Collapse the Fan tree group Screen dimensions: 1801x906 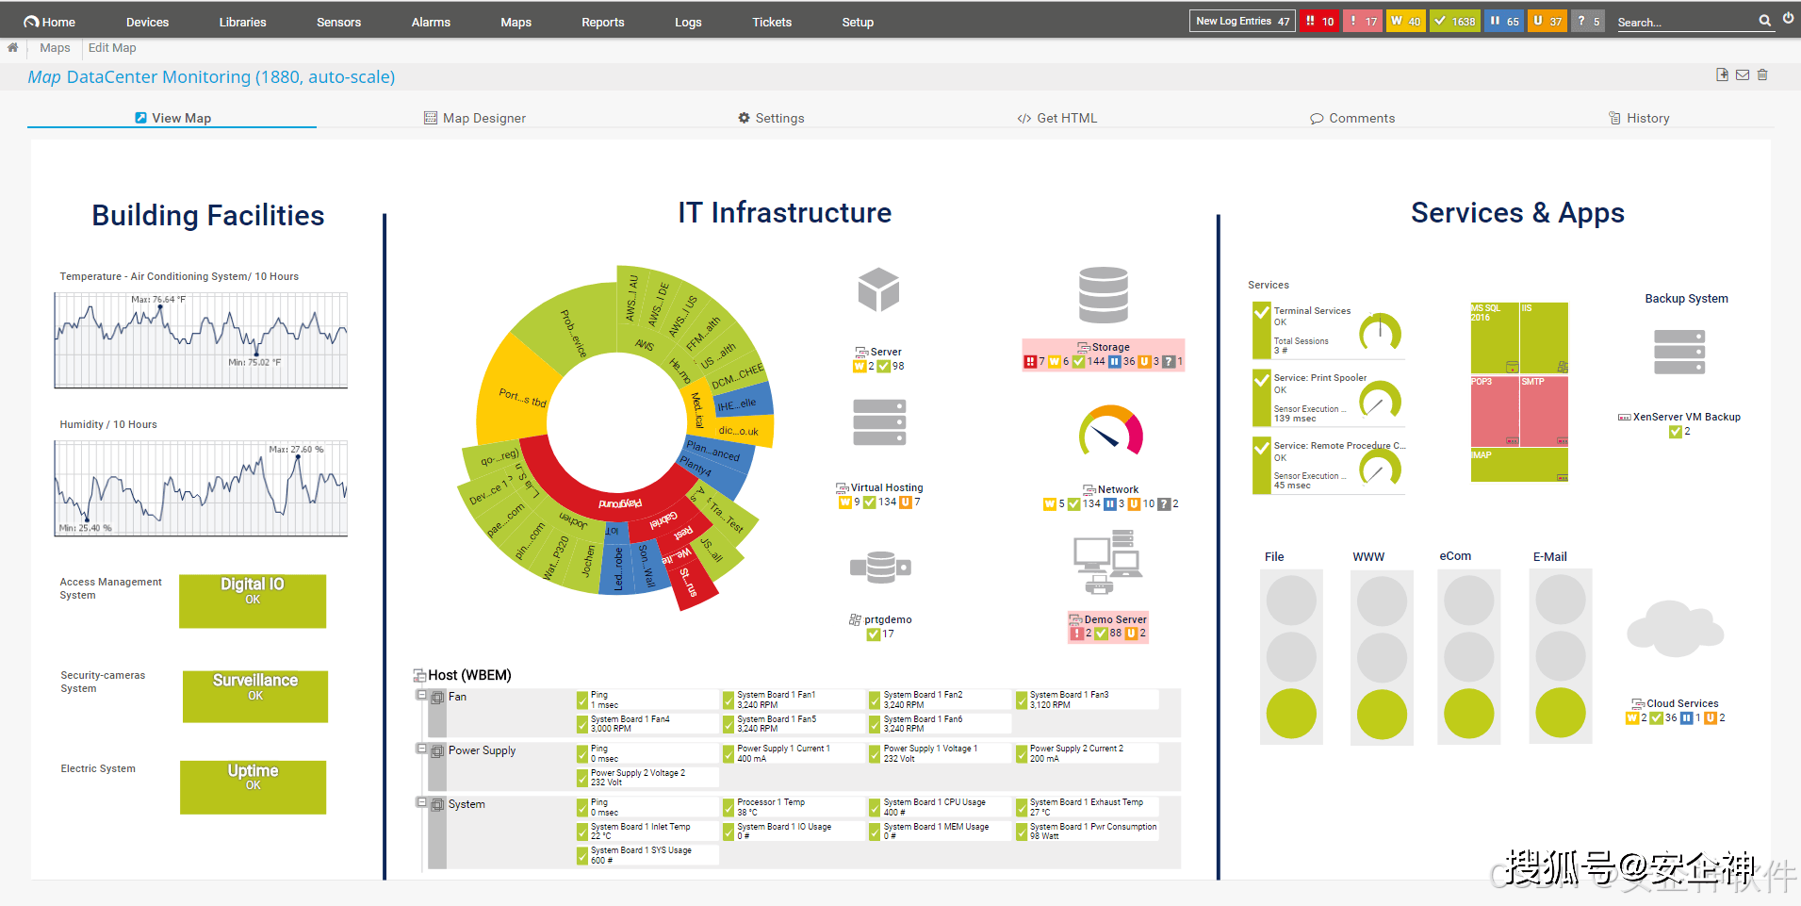(x=421, y=695)
